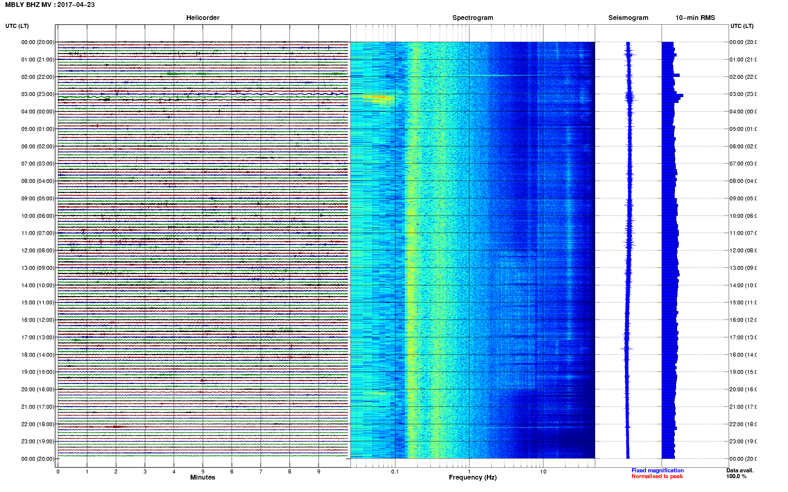The width and height of the screenshot is (788, 492).
Task: Click the seismogram spike just before 18:00
Action: pyautogui.click(x=627, y=349)
